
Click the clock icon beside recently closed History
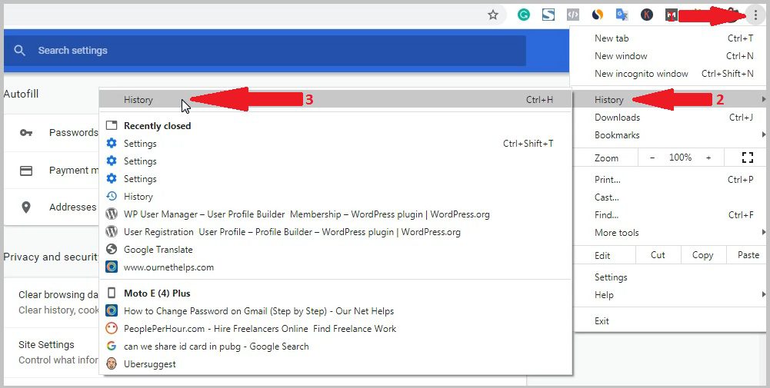[x=112, y=196]
